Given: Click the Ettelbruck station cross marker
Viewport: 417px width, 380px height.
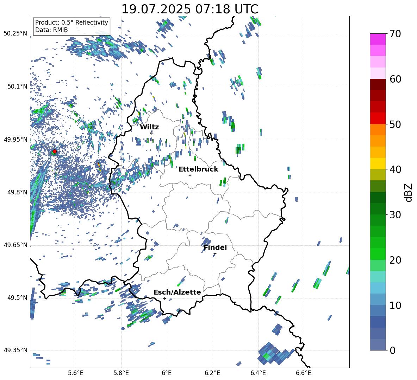Looking at the screenshot, I should [190, 175].
